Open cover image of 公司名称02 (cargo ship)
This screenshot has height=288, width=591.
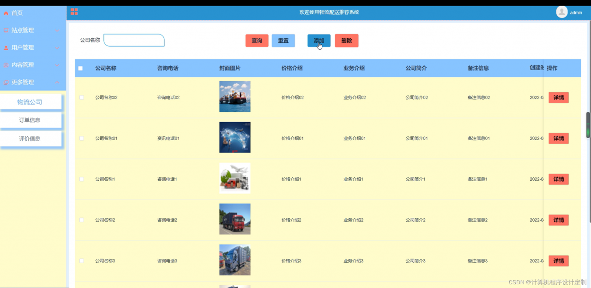click(x=235, y=97)
